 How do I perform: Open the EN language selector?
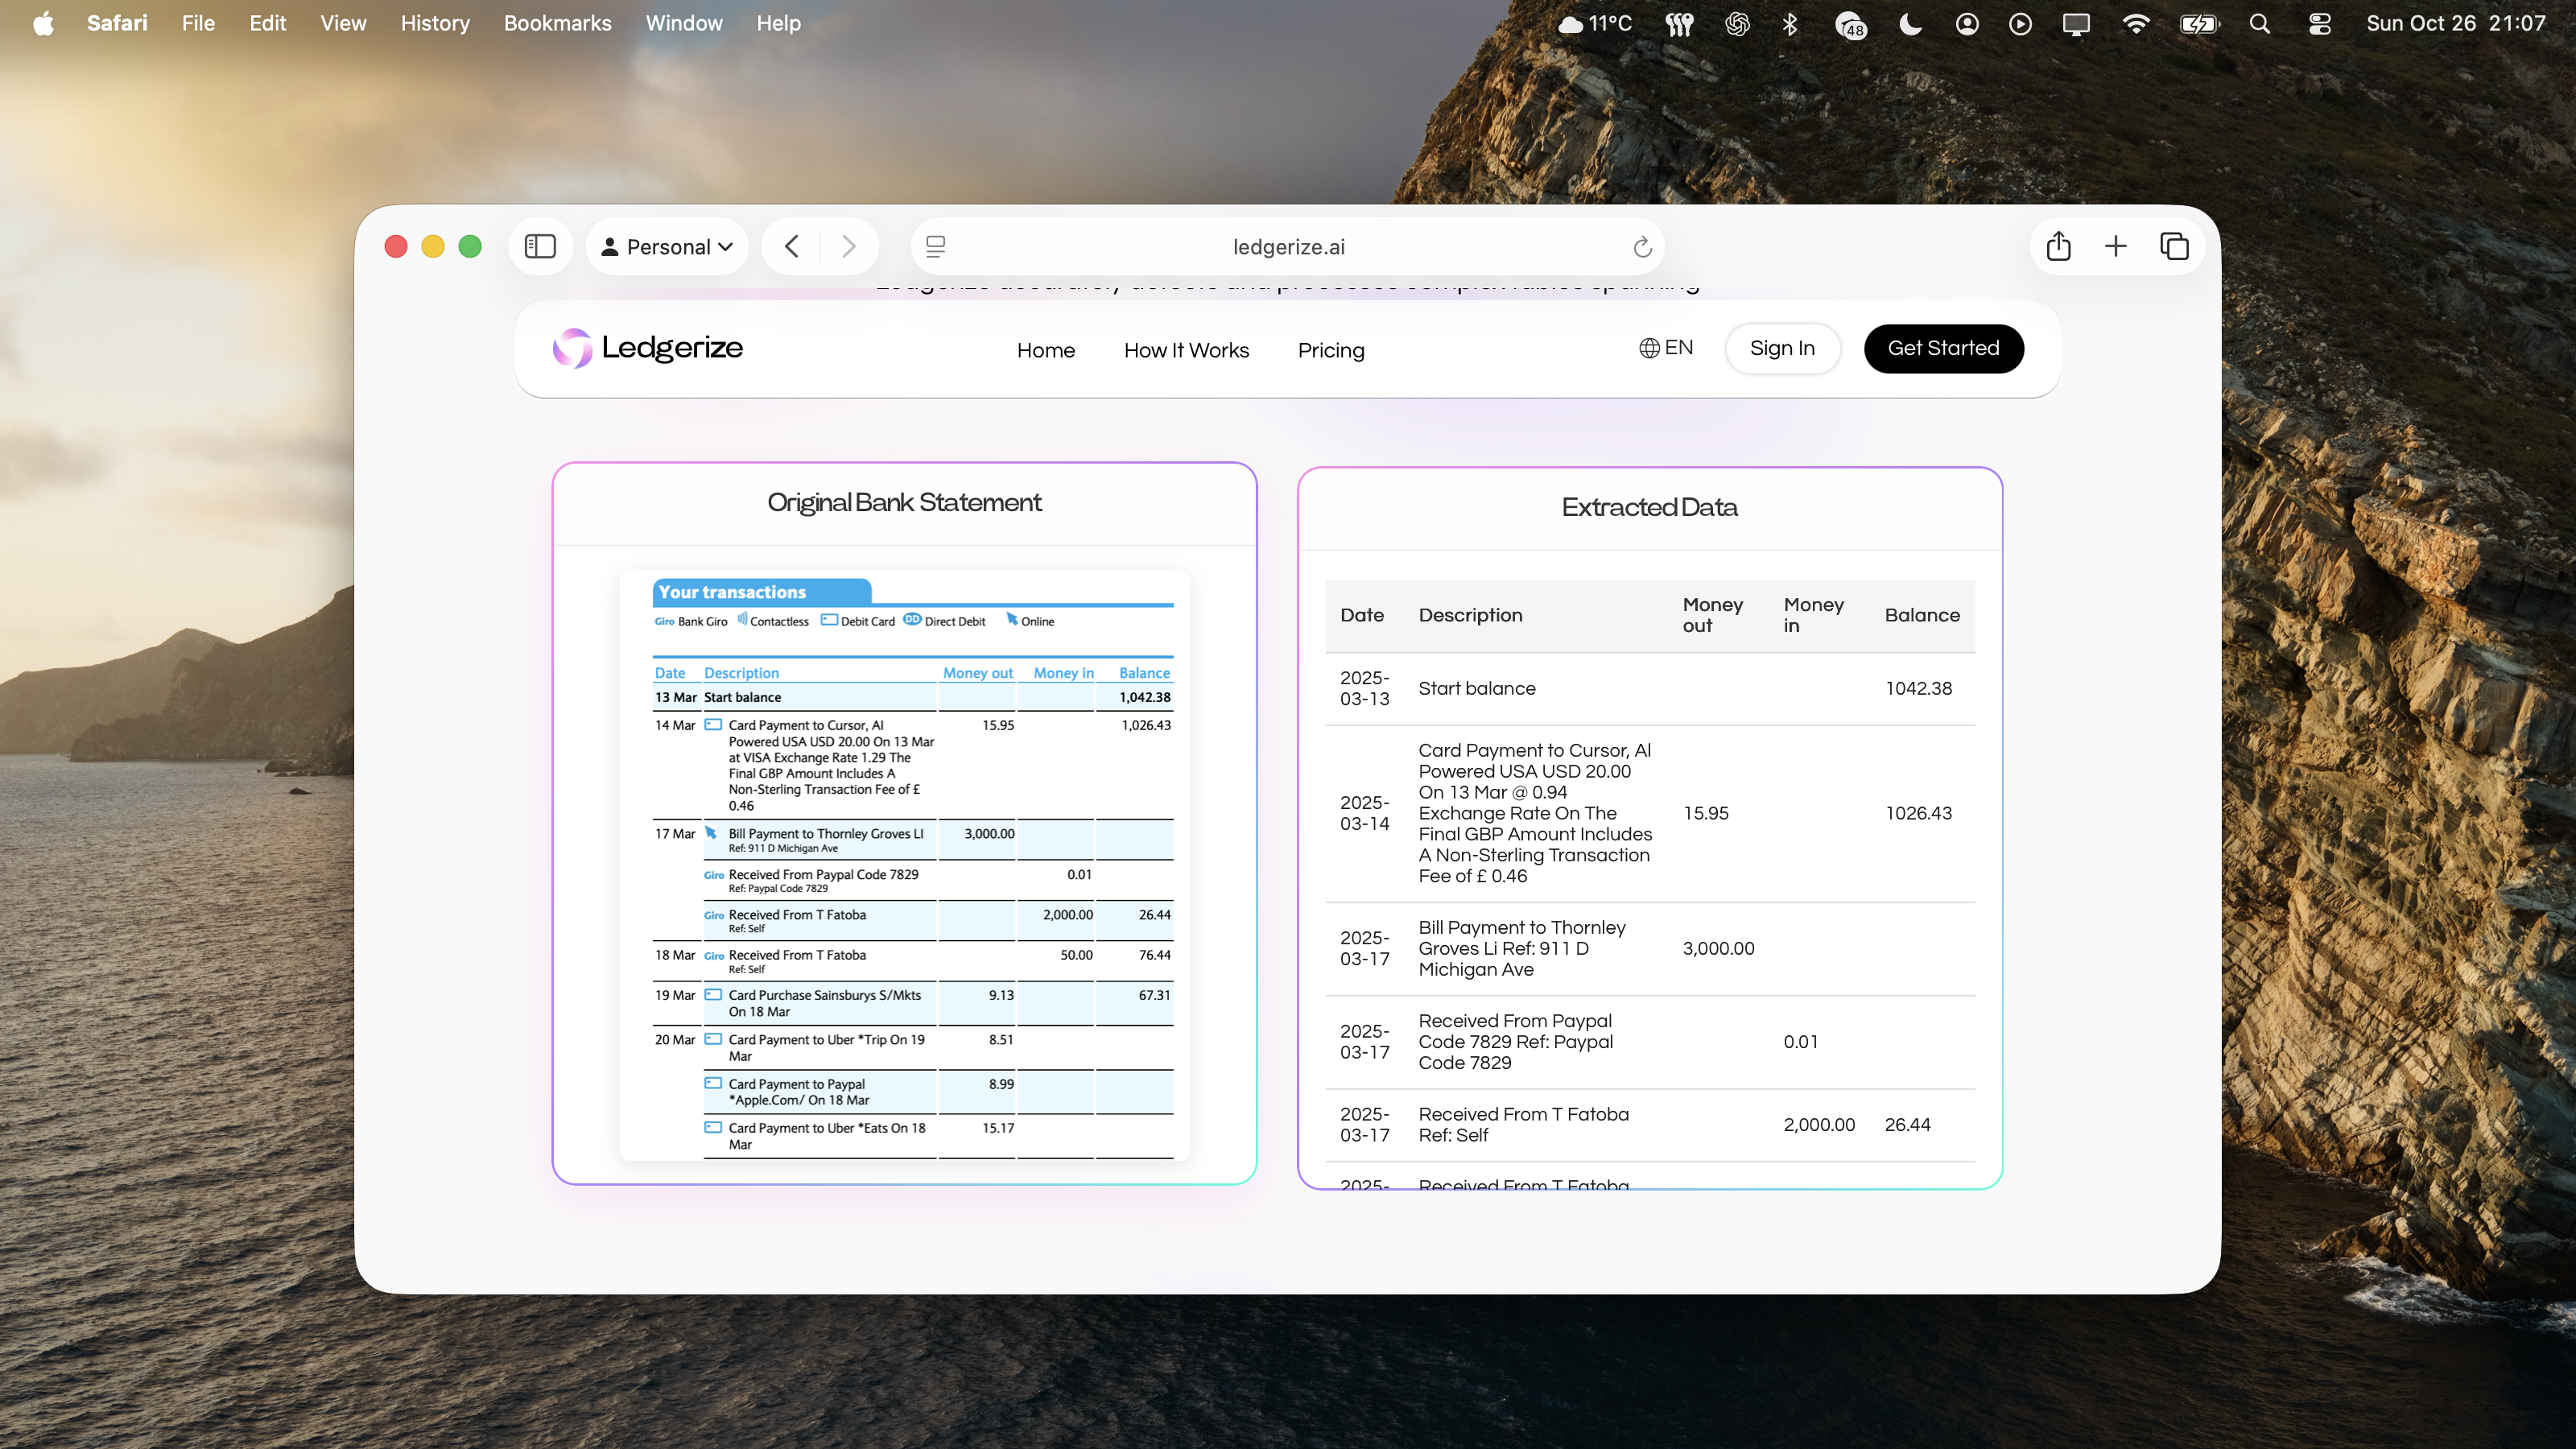(1665, 348)
